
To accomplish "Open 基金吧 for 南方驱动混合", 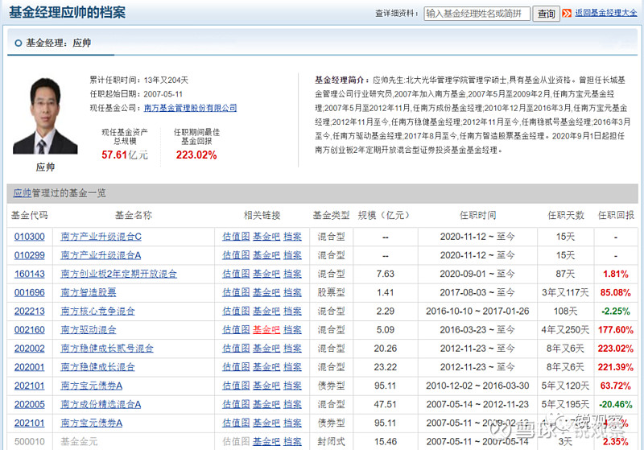I will tap(266, 329).
